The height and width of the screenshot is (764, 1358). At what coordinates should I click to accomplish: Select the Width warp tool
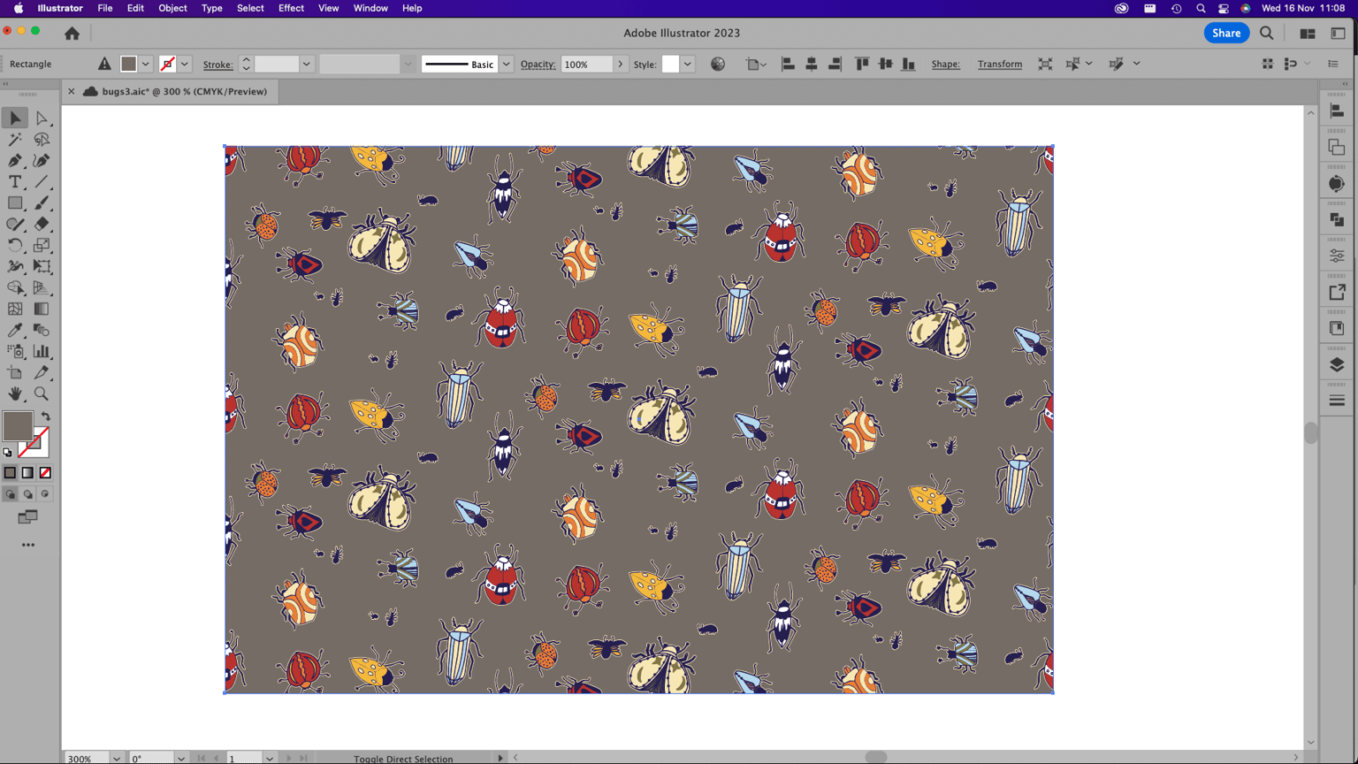[x=15, y=266]
